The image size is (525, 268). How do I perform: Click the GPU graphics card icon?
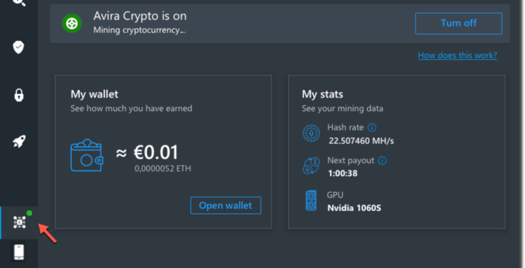click(311, 201)
